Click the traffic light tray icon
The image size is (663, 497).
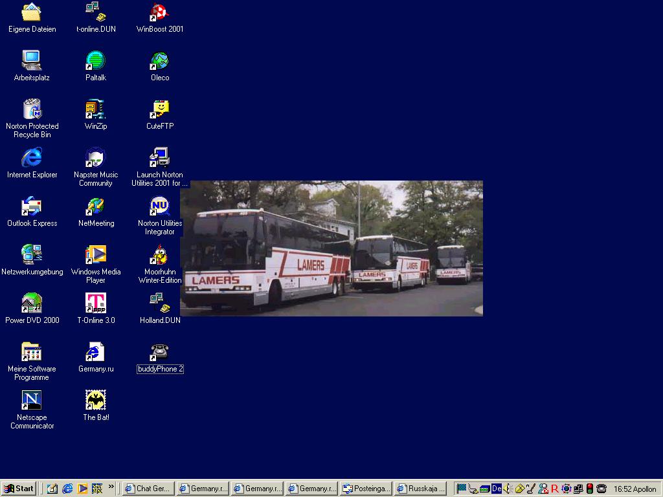click(x=589, y=489)
